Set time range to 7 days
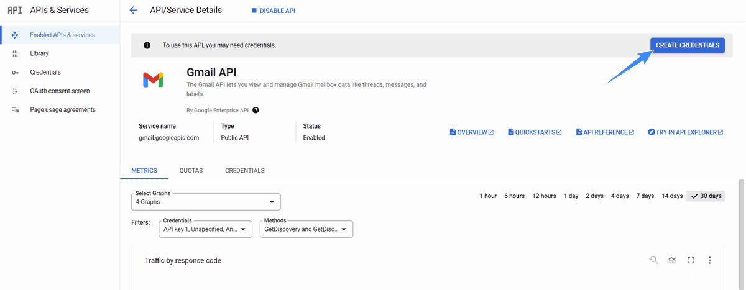 coord(645,196)
